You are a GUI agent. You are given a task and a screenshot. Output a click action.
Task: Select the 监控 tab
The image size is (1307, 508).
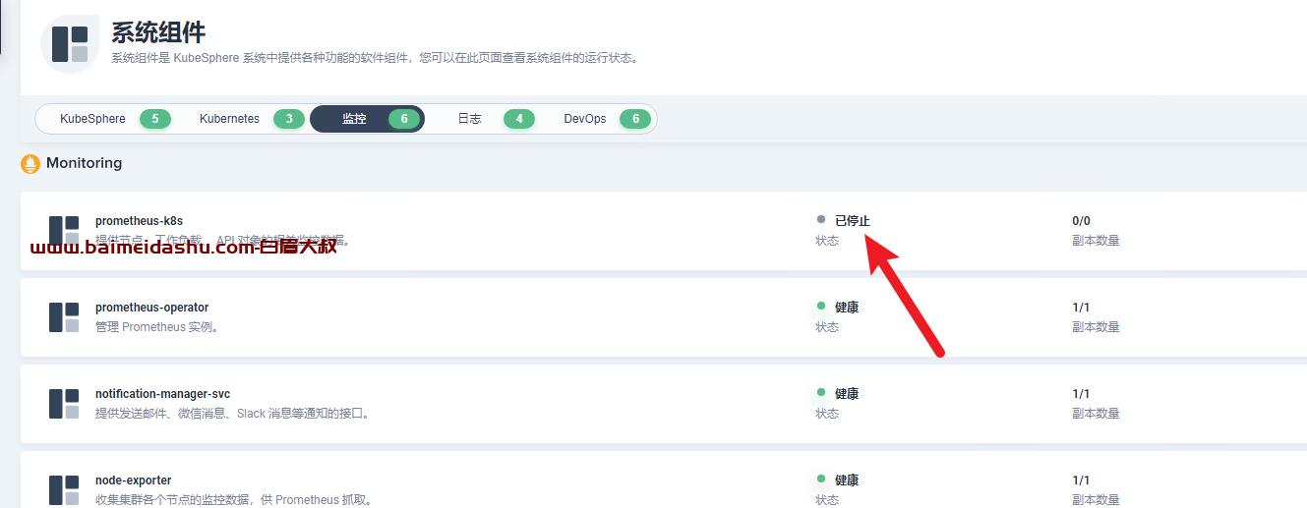(x=367, y=119)
